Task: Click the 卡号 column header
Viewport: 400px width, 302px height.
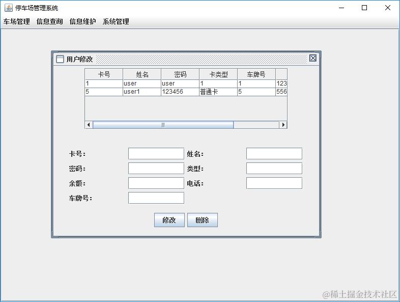Action: 104,74
